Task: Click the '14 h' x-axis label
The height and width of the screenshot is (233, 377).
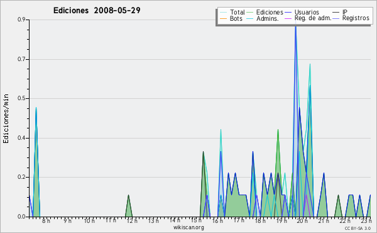Action: (x=175, y=220)
